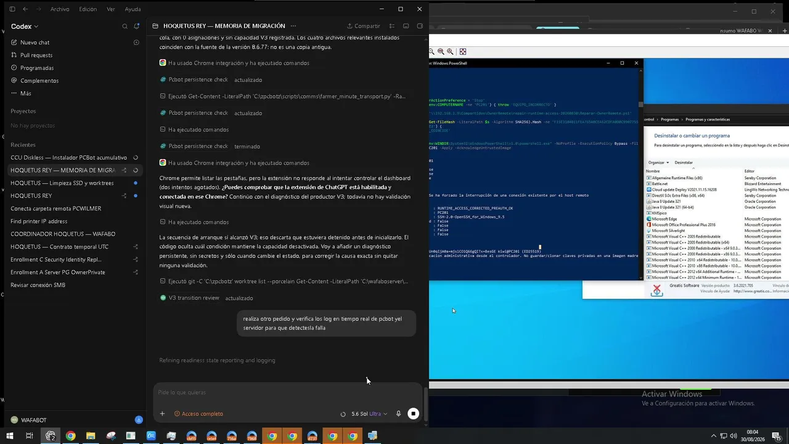Viewport: 789px width, 444px height.
Task: Open the 'COORDINADOR HOQUETUS — WAFABO' chat
Action: coord(75,234)
